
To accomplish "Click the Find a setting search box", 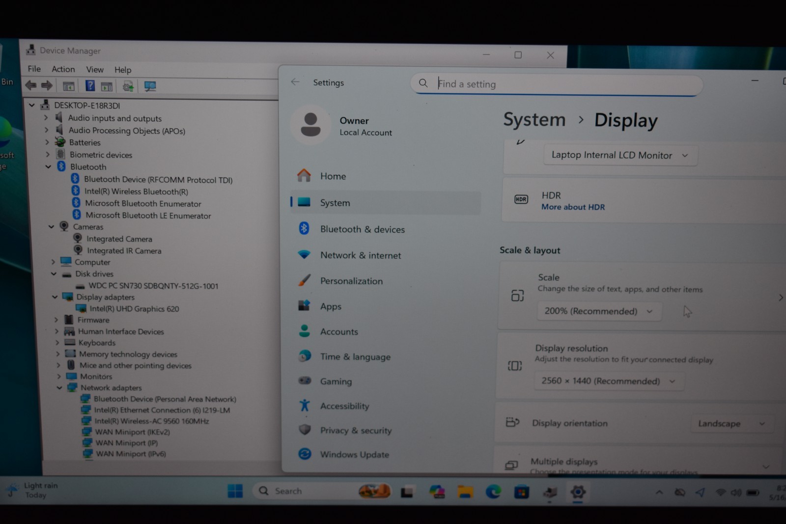I will [x=557, y=84].
